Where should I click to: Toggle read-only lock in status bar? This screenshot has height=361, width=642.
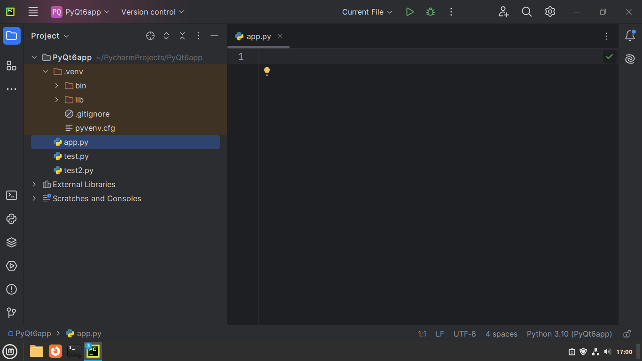pos(627,334)
